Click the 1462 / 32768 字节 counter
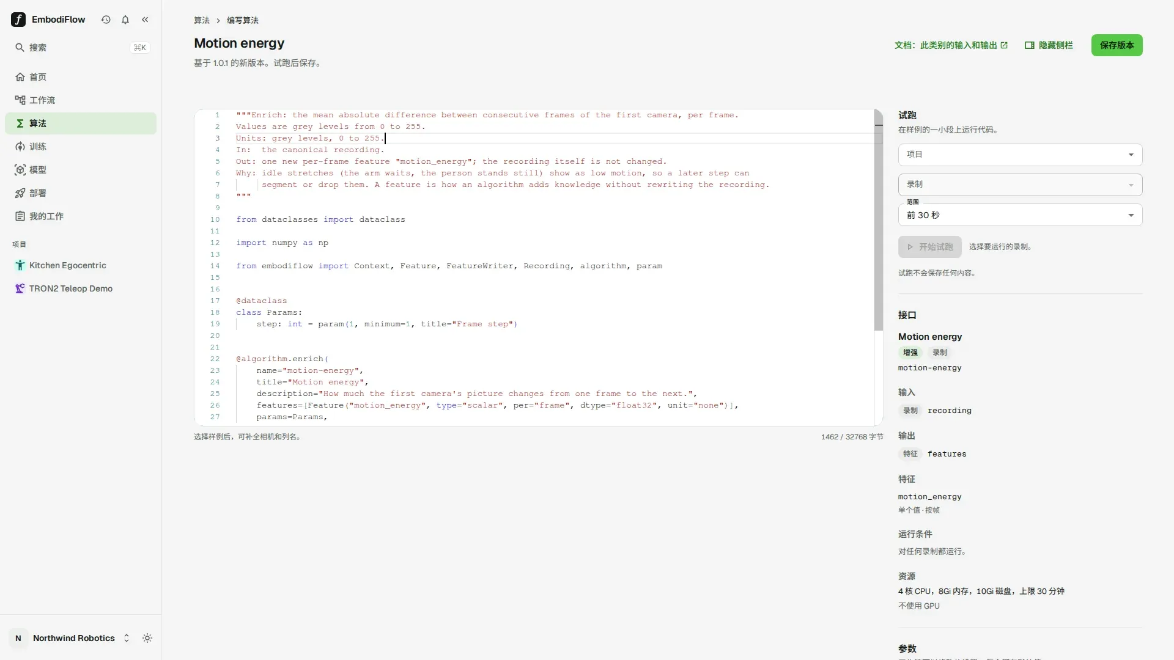This screenshot has height=660, width=1174. pos(852,437)
